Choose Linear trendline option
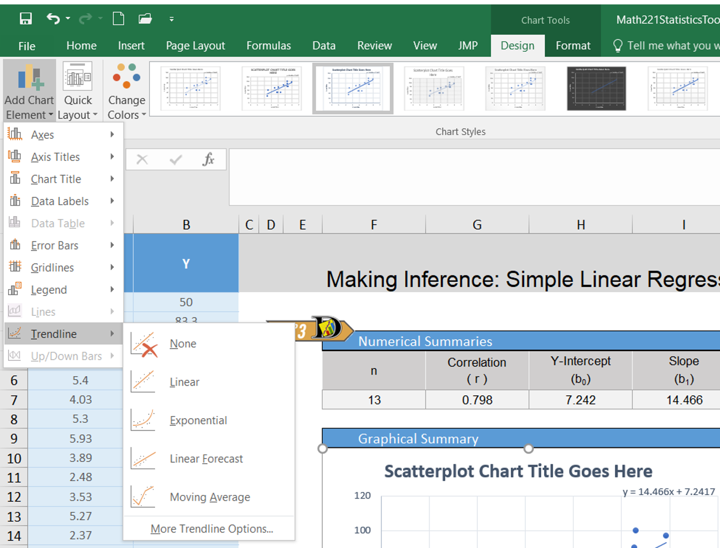This screenshot has width=720, height=548. pos(184,382)
